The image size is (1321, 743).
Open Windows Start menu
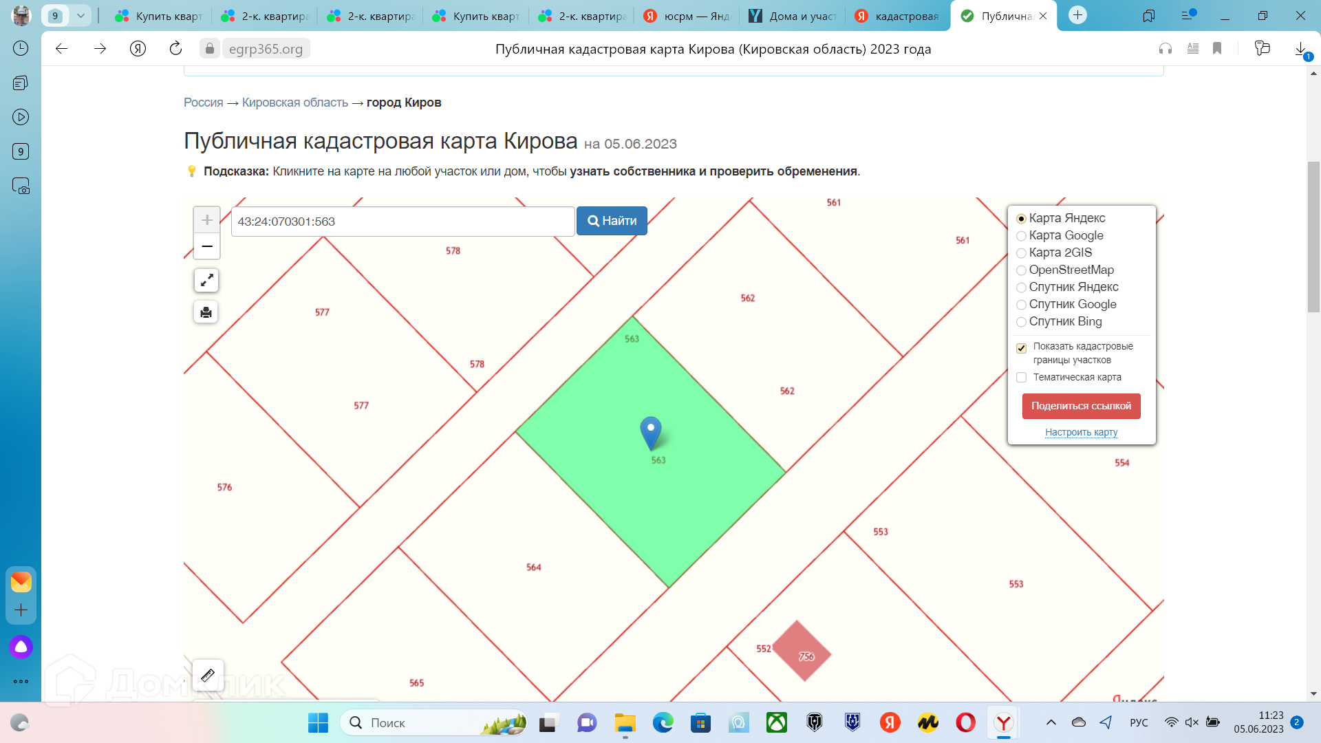coord(318,723)
